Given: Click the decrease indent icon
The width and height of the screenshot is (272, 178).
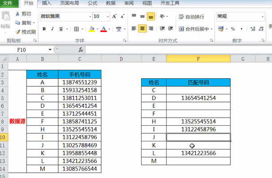Looking at the screenshot, I should (162, 28).
